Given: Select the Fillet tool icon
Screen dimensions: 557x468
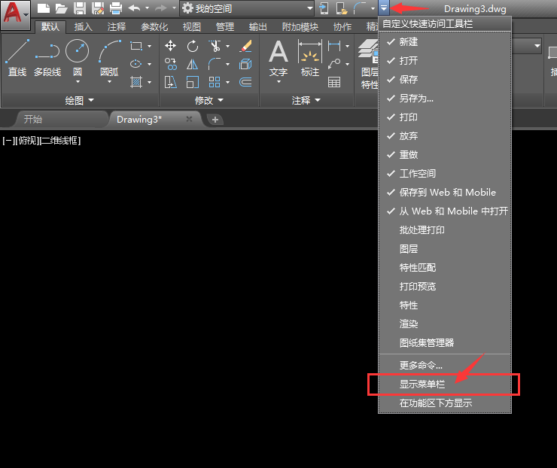Looking at the screenshot, I should [x=215, y=64].
